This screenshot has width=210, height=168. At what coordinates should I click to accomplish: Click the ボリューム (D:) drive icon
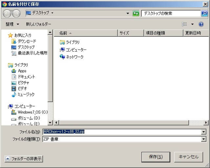pyautogui.click(x=14, y=119)
